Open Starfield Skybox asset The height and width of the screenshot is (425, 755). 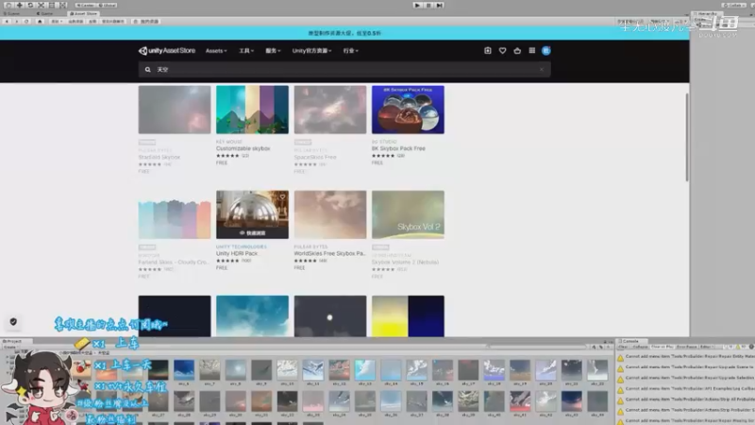point(175,110)
